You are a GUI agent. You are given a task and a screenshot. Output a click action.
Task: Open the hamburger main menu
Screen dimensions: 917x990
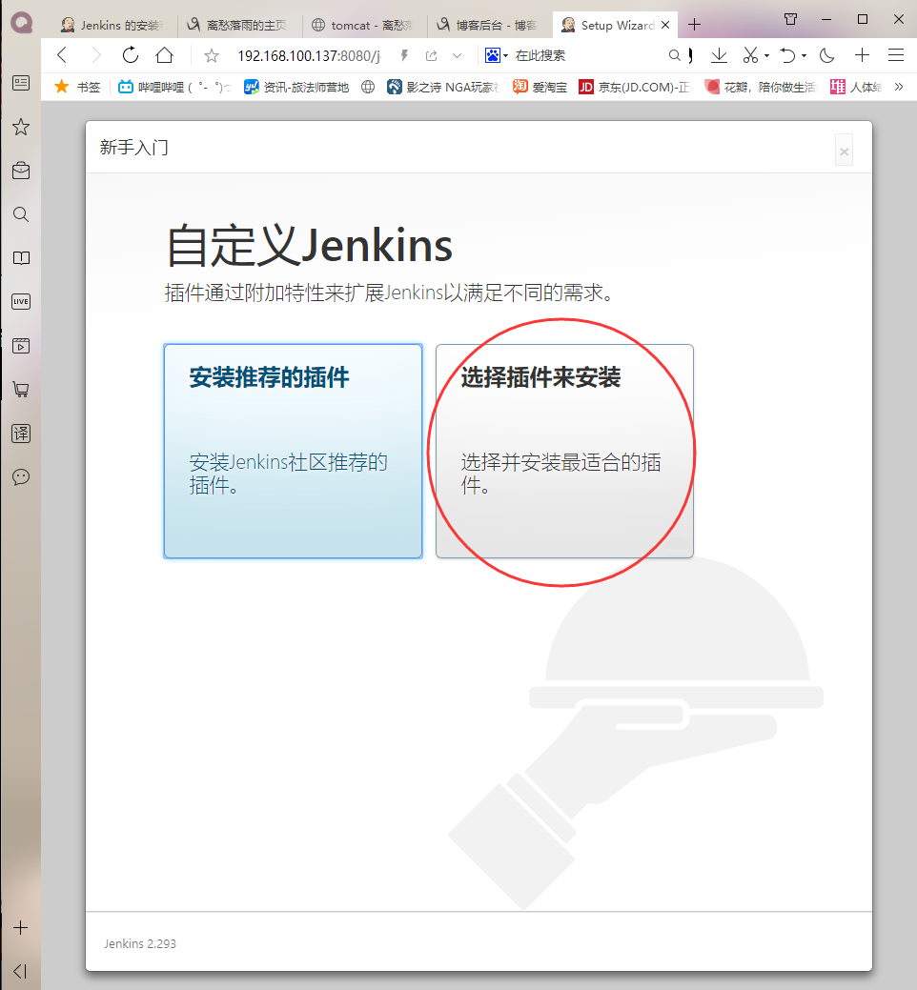(895, 55)
